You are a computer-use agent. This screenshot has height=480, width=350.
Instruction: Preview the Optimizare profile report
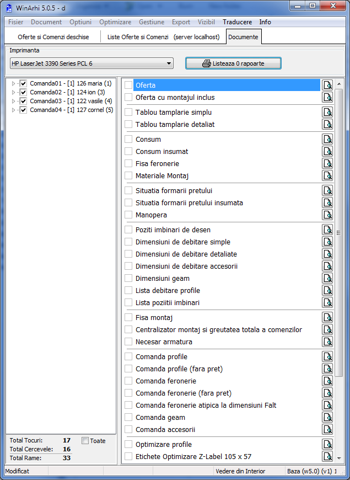pos(327,444)
